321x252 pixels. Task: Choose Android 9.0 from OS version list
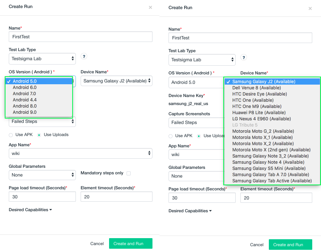tap(24, 112)
